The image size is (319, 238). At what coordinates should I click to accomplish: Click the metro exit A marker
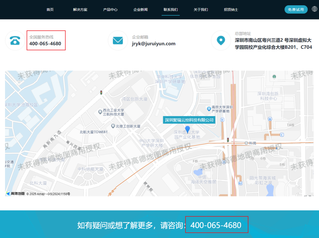point(224,162)
